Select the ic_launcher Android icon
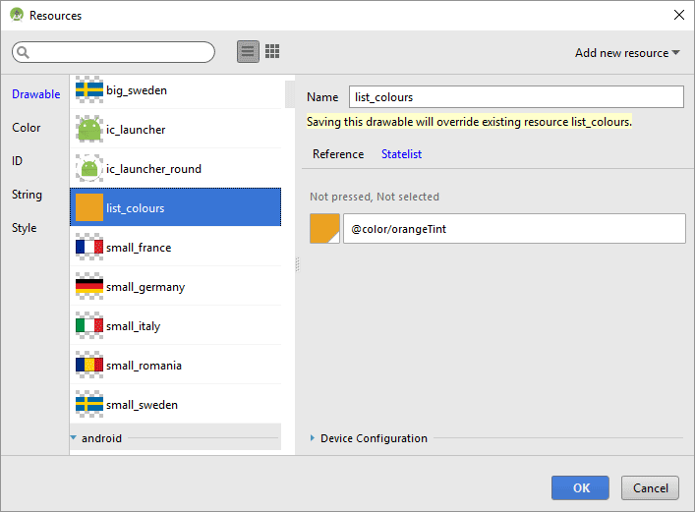This screenshot has width=695, height=512. [89, 130]
